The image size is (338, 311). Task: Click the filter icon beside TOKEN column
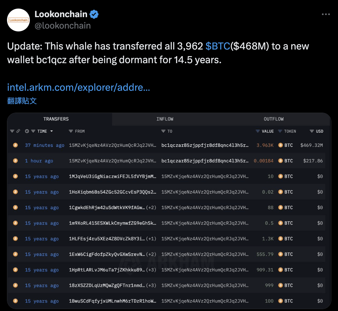[x=280, y=131]
